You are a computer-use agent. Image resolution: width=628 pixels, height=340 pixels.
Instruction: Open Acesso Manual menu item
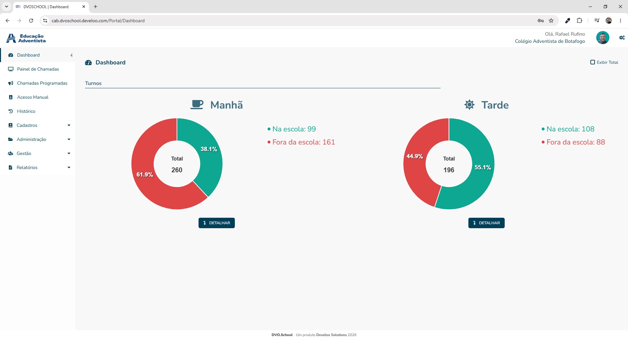point(38,97)
